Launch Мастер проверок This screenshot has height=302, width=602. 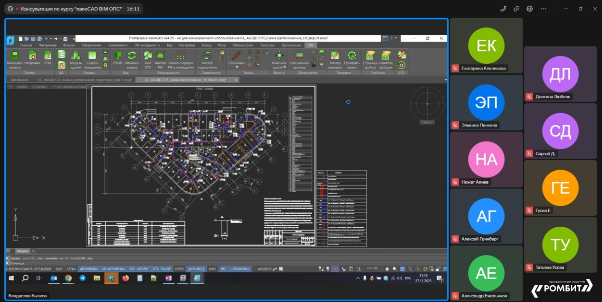click(x=335, y=59)
